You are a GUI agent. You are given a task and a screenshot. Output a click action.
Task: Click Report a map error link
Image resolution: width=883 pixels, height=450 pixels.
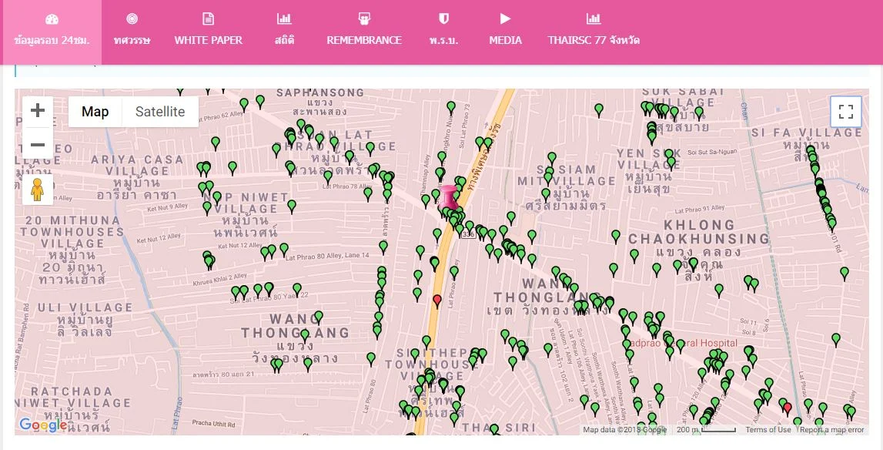click(831, 430)
